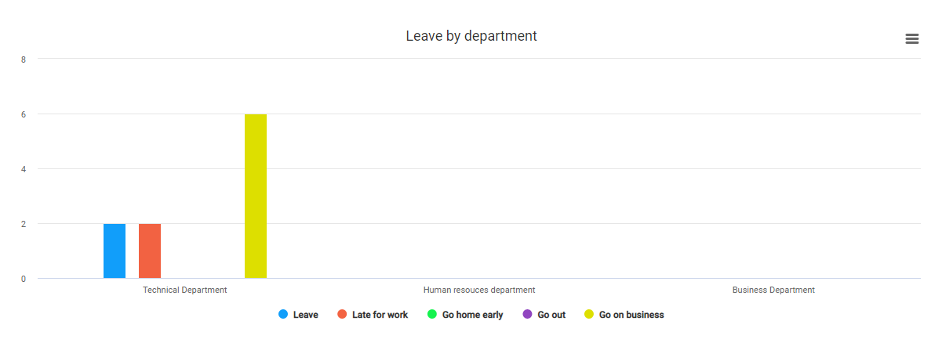The width and height of the screenshot is (942, 350).
Task: Click the Technical Department axis label
Action: [185, 290]
